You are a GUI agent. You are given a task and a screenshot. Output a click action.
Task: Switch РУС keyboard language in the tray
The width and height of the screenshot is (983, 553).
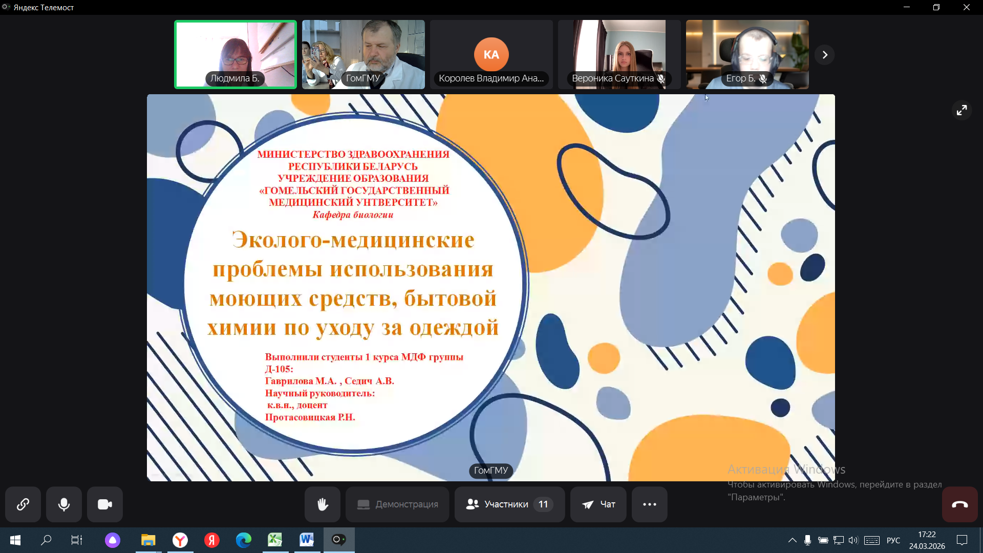point(893,540)
